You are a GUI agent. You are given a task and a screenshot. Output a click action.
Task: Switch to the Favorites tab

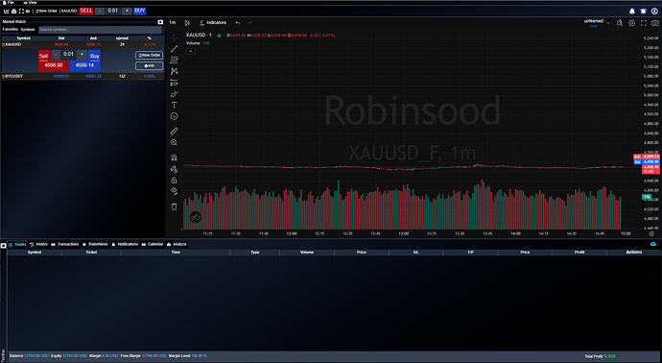pos(11,30)
